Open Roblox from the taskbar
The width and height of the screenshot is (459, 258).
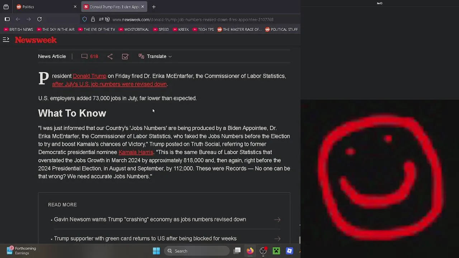[x=289, y=251]
